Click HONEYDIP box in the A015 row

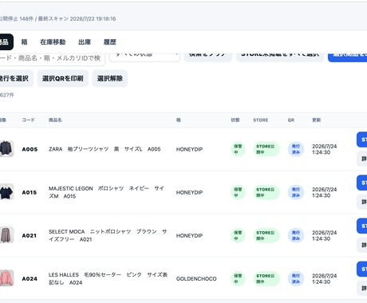(189, 192)
